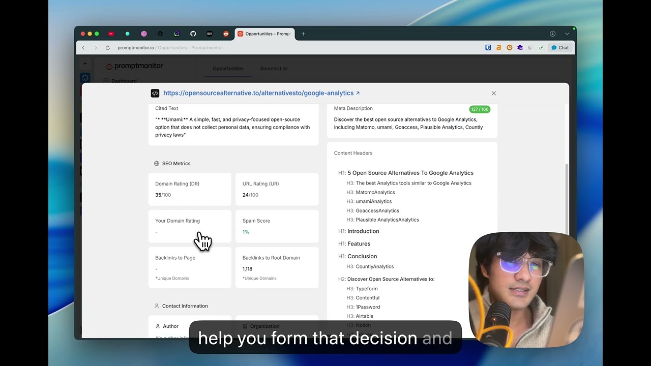Open the Bitwarden extension icon
The width and height of the screenshot is (651, 366).
pos(488,48)
